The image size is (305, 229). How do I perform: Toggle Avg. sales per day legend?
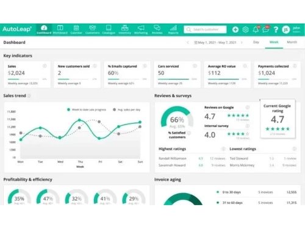(127, 109)
